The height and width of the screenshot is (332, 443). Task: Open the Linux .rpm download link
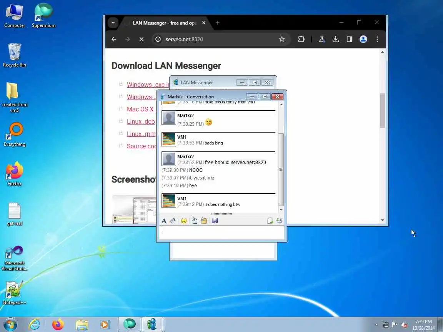pos(141,134)
